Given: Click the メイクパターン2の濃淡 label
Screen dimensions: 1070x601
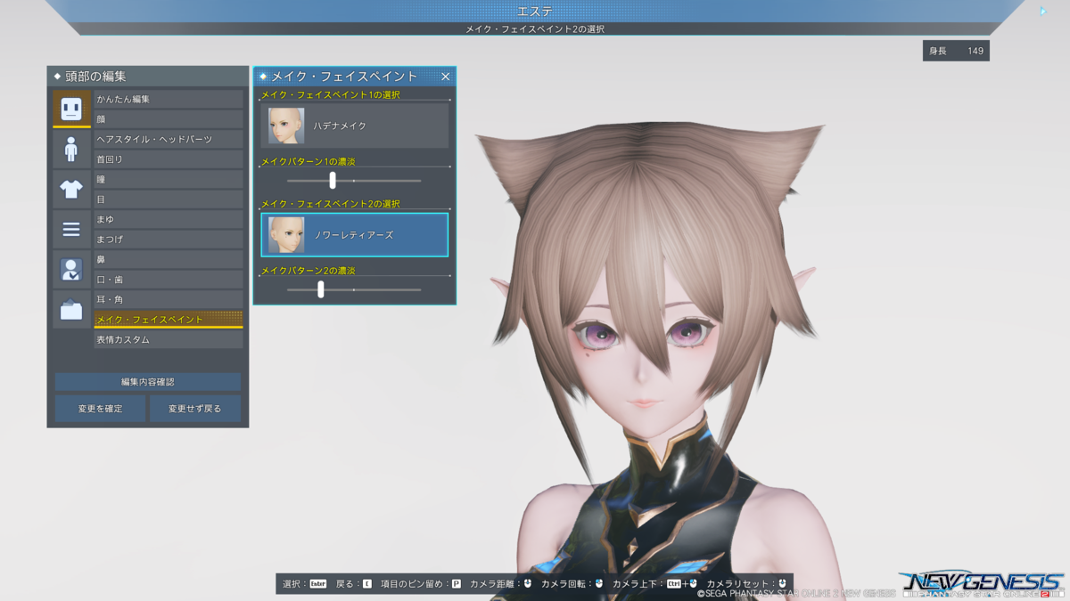Looking at the screenshot, I should coord(309,270).
